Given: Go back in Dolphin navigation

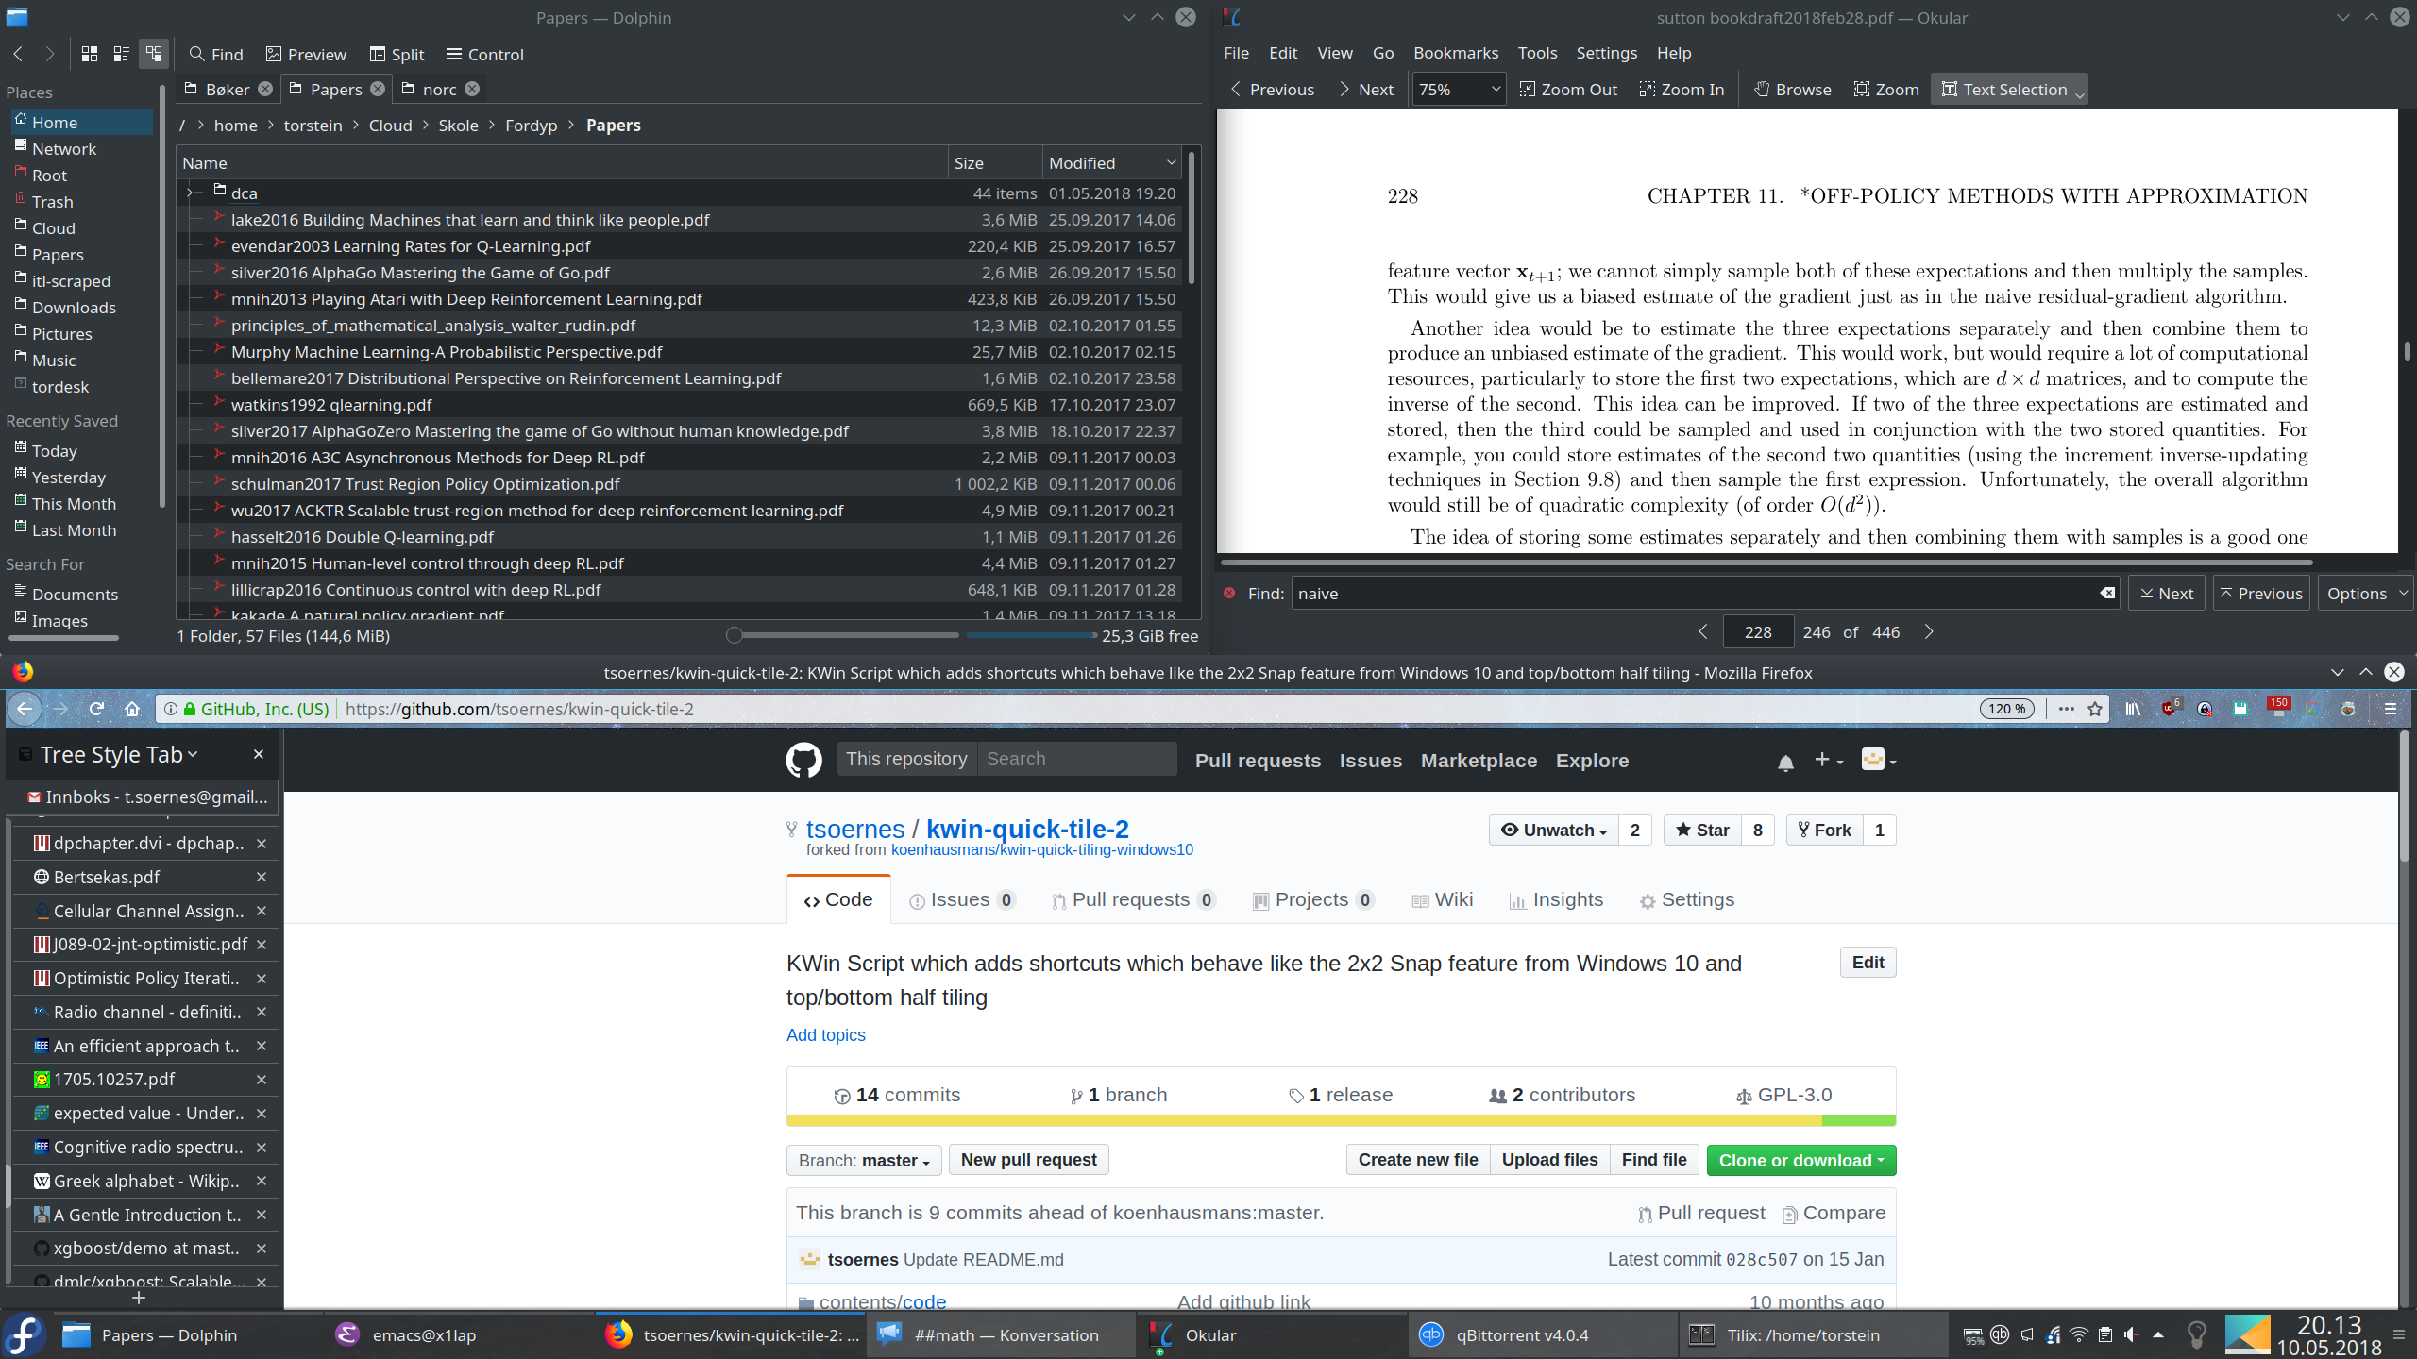Looking at the screenshot, I should pos(18,54).
